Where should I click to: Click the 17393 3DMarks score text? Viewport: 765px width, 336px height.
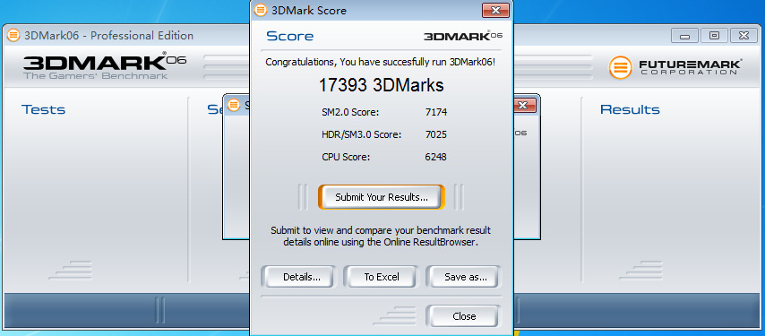(381, 85)
